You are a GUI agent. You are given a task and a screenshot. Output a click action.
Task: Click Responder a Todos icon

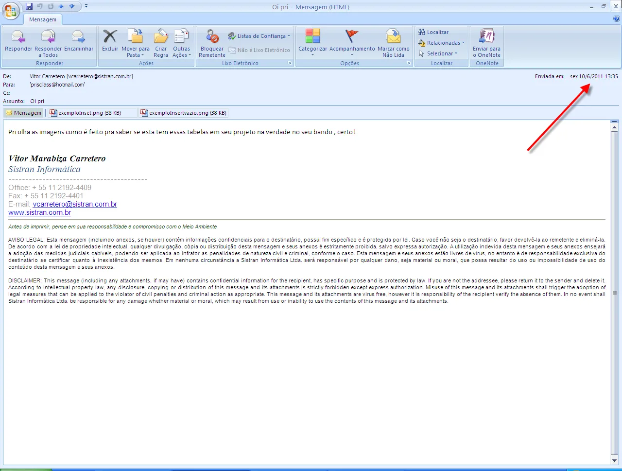pos(48,43)
